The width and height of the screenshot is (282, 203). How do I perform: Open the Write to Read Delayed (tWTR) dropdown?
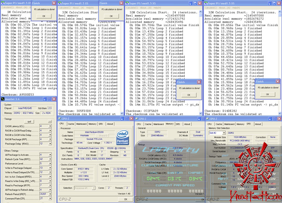pos(50,172)
